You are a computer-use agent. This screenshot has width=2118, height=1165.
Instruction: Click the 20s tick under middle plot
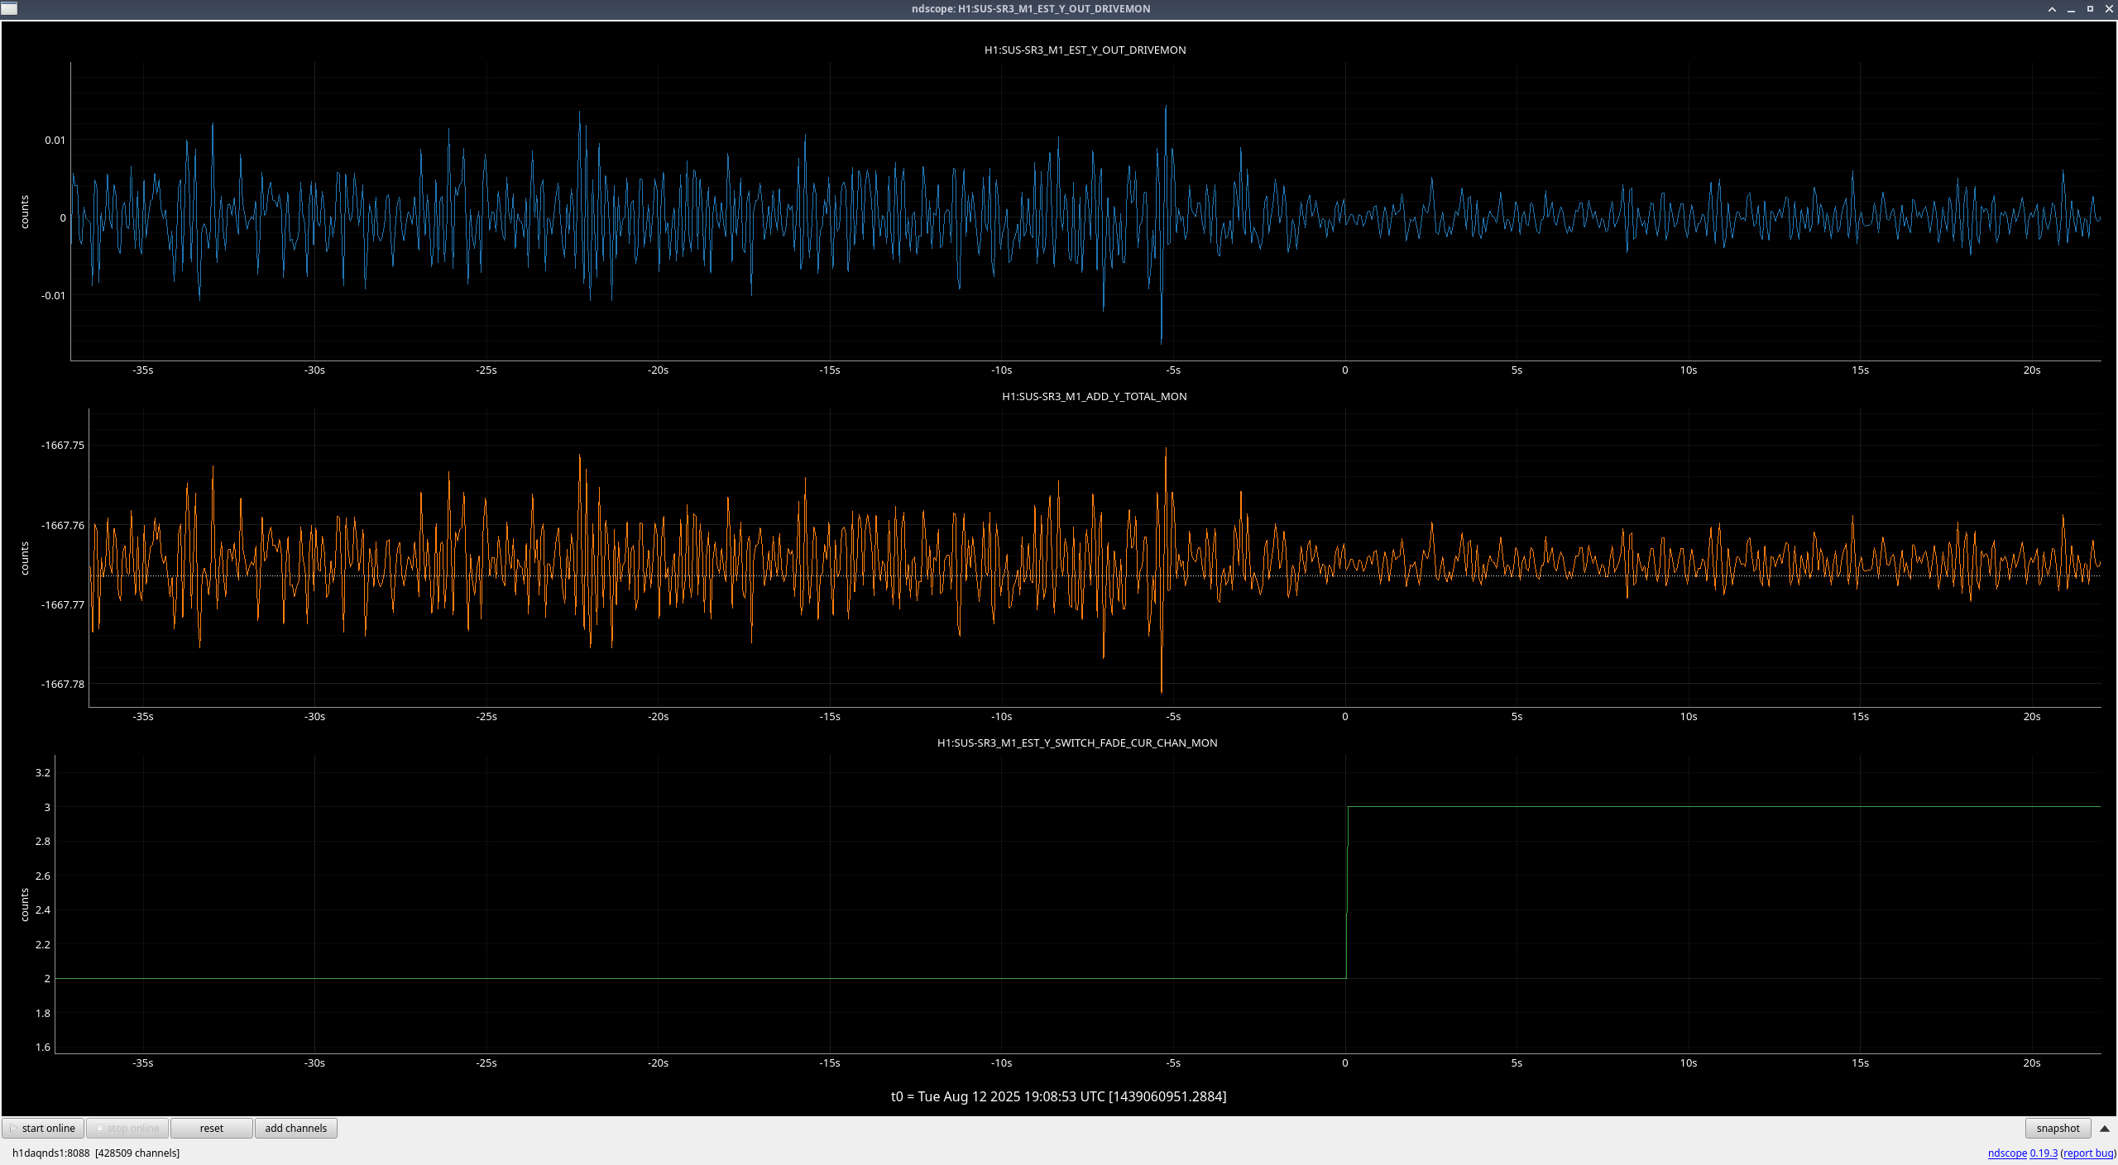click(x=2032, y=717)
